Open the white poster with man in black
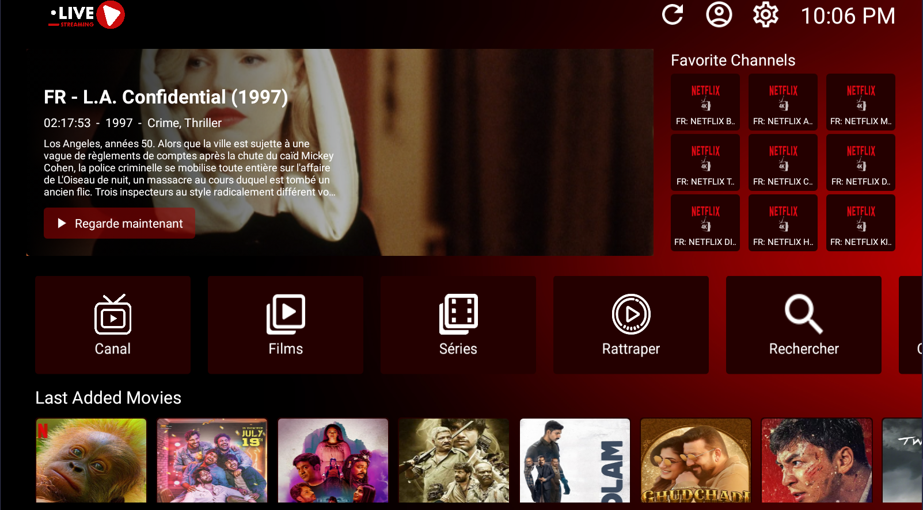 coord(575,461)
